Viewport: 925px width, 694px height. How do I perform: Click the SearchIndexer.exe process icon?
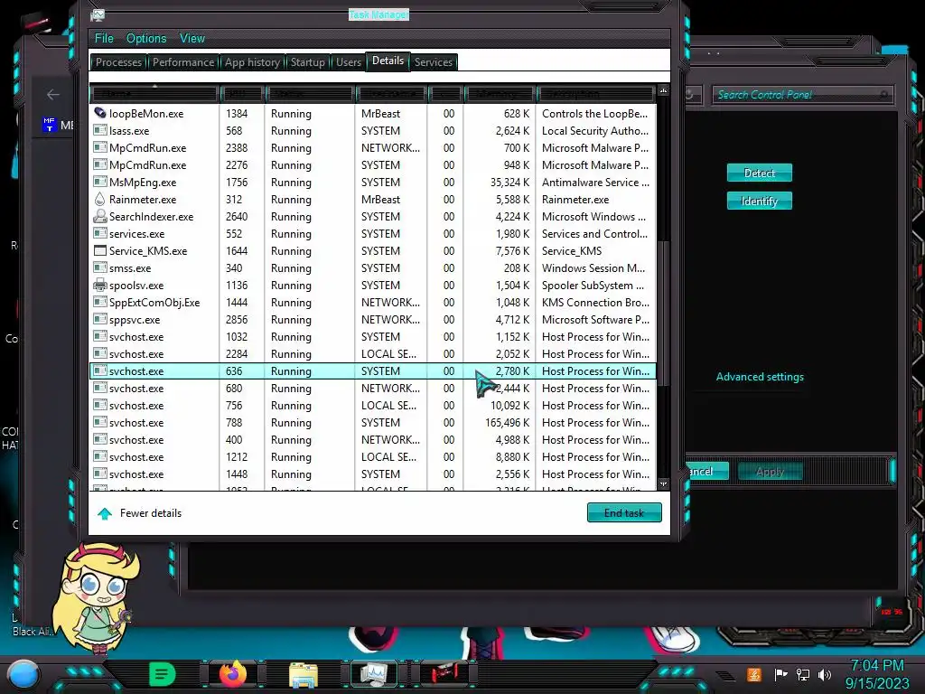[100, 217]
